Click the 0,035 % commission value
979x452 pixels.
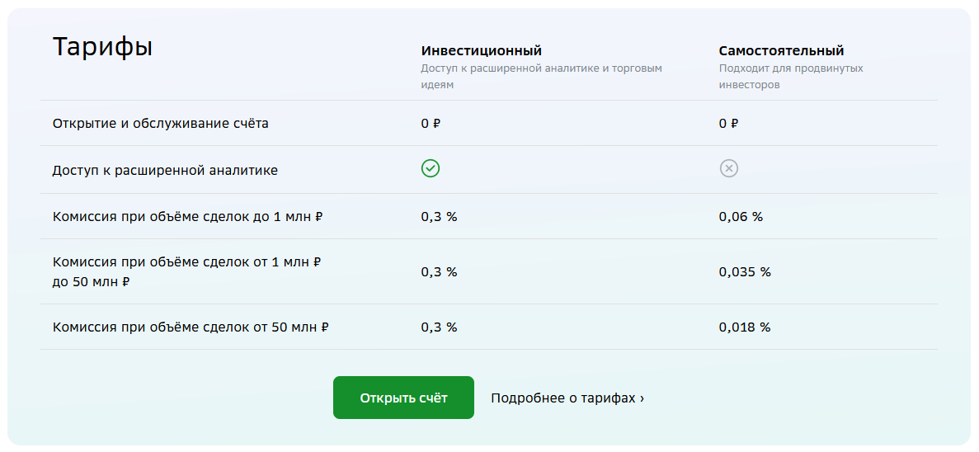coord(745,272)
